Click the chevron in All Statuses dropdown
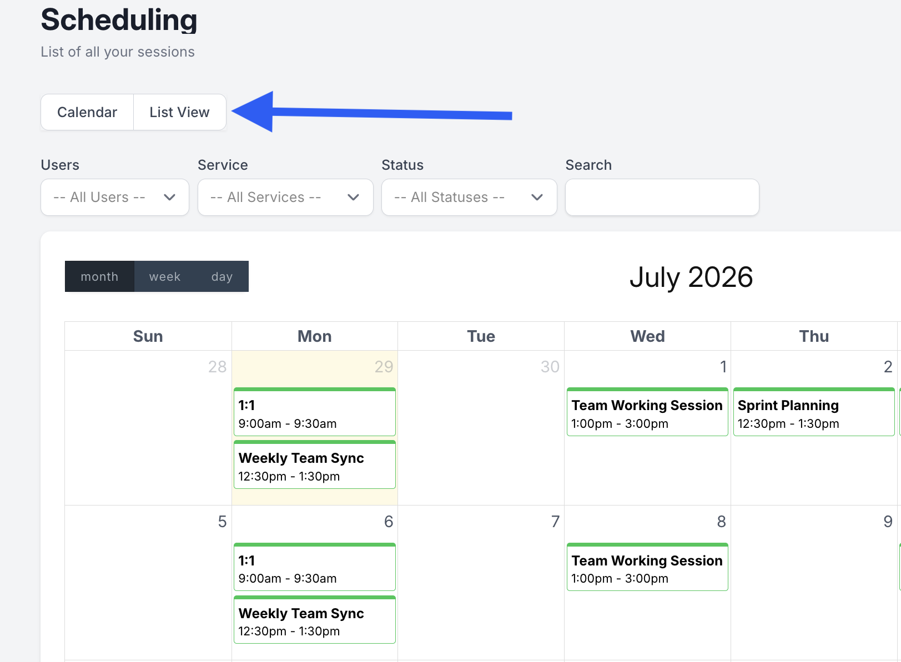This screenshot has height=662, width=901. (x=537, y=197)
